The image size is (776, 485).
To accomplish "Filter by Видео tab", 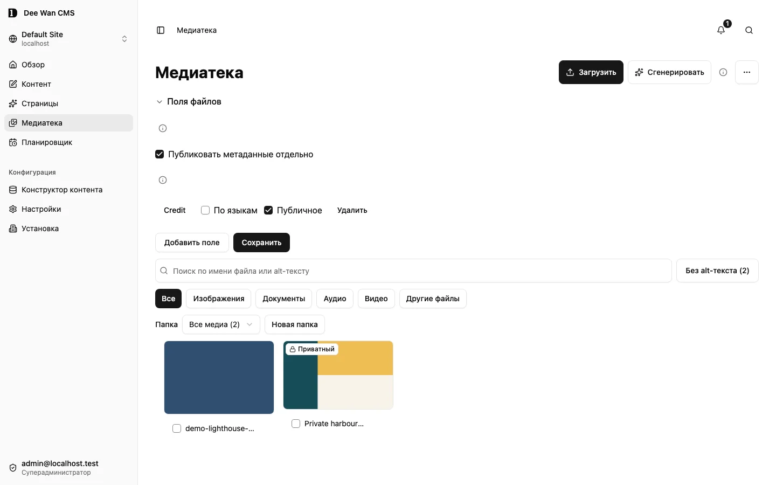I will coord(376,299).
